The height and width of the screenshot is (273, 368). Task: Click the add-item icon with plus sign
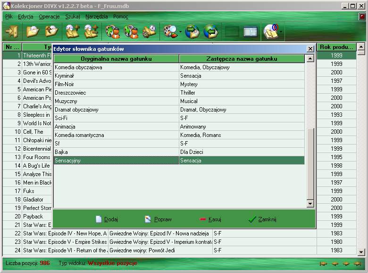coord(72,32)
